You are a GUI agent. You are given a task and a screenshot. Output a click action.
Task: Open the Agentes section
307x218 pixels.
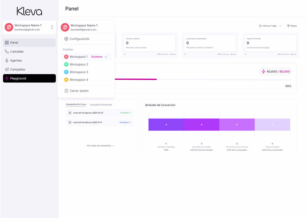(x=29, y=60)
